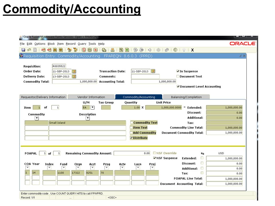Screen dimensions: 275x206
Task: Open the View/Send Message icon
Action: (104, 50)
